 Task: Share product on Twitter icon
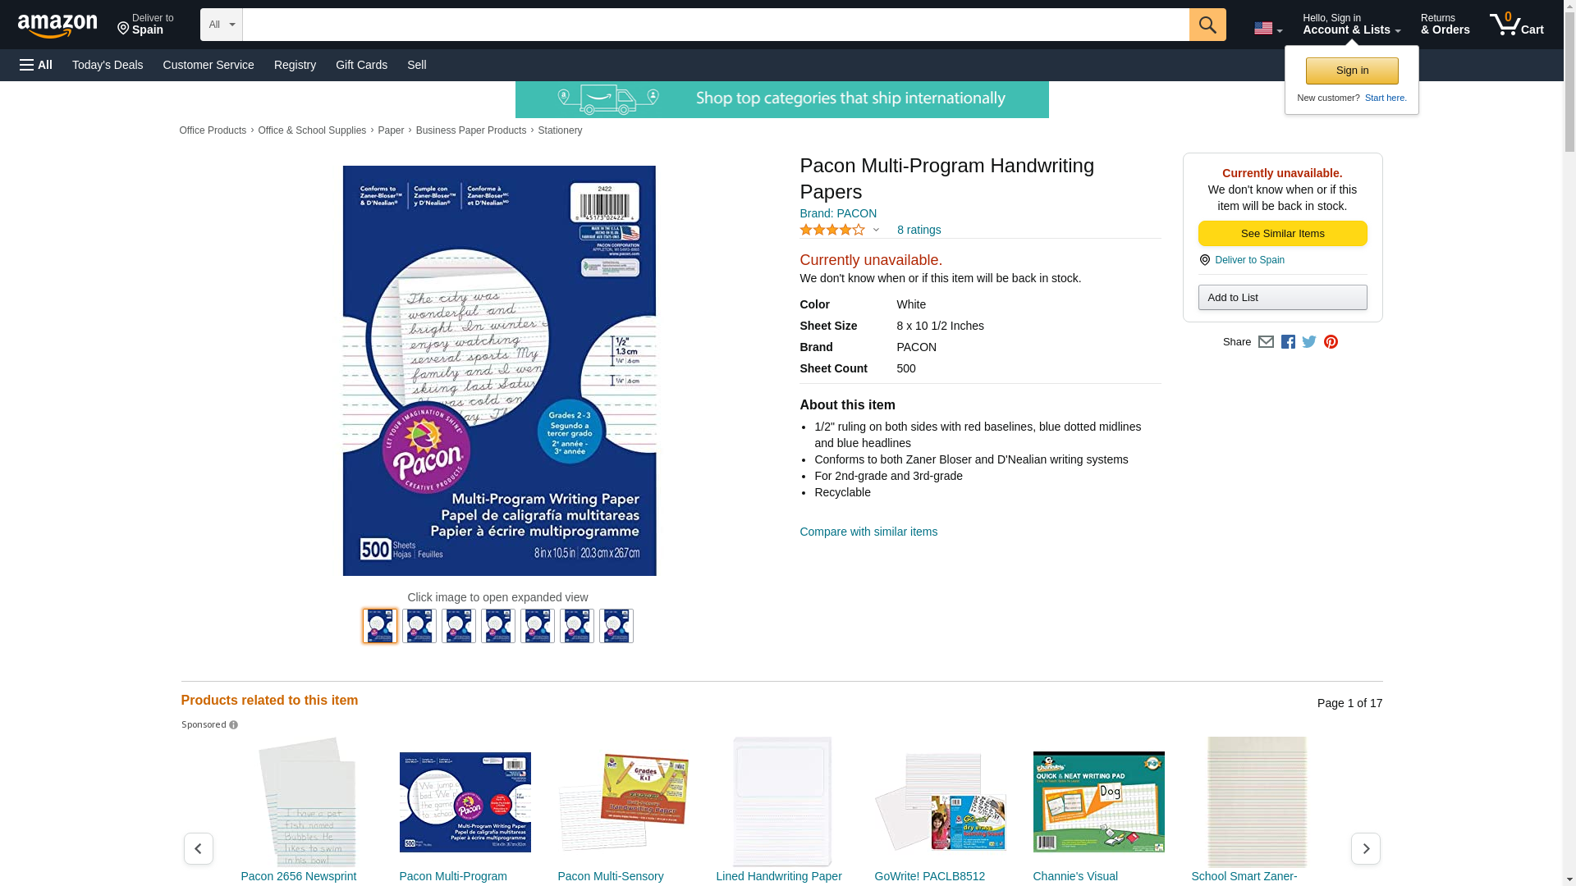[x=1309, y=342]
